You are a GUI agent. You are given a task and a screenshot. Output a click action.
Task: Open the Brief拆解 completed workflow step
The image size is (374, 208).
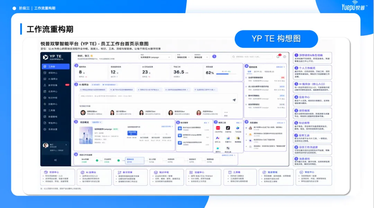[x=90, y=161]
